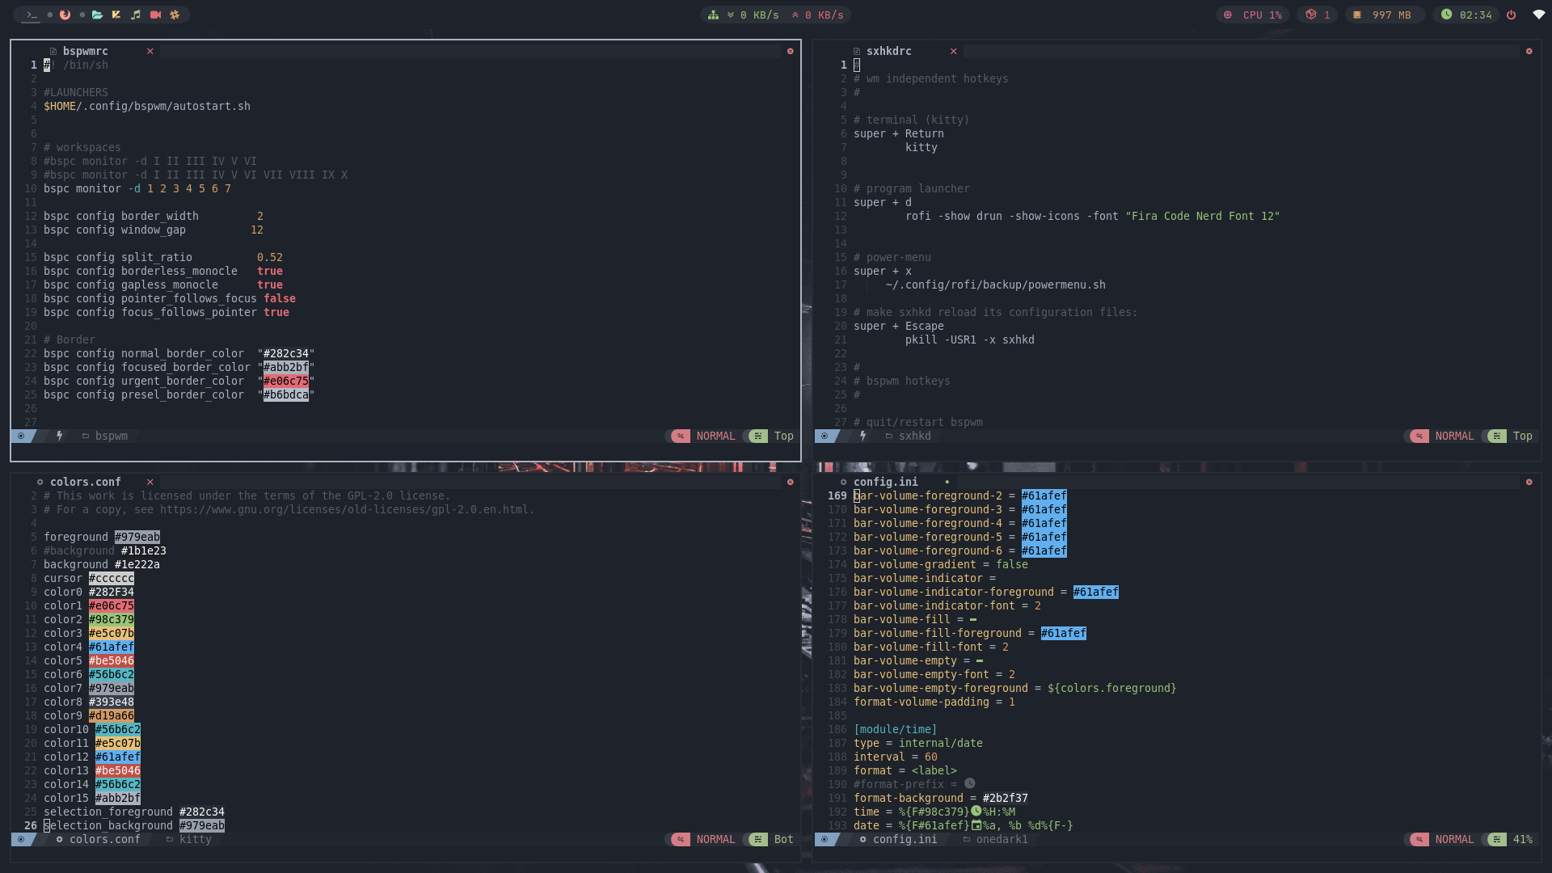
Task: Click the package updates cube icon
Action: point(1311,15)
